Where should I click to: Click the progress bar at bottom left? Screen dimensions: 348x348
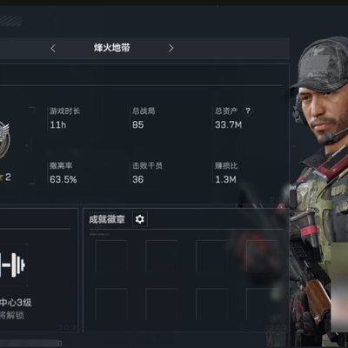click(29, 343)
